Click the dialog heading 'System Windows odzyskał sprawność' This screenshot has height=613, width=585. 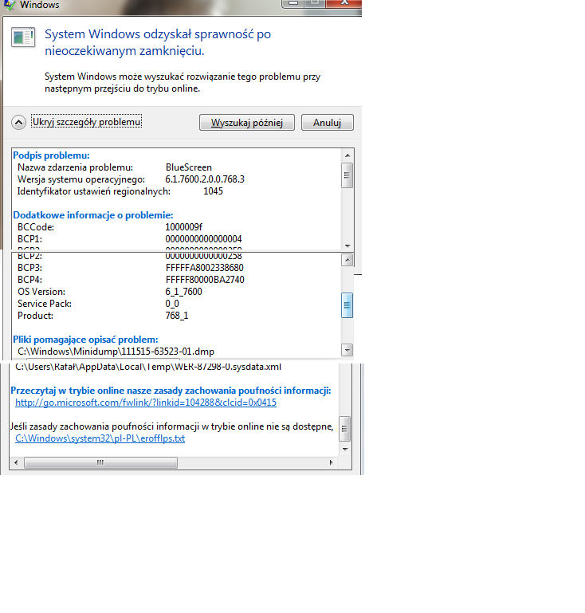click(x=158, y=42)
